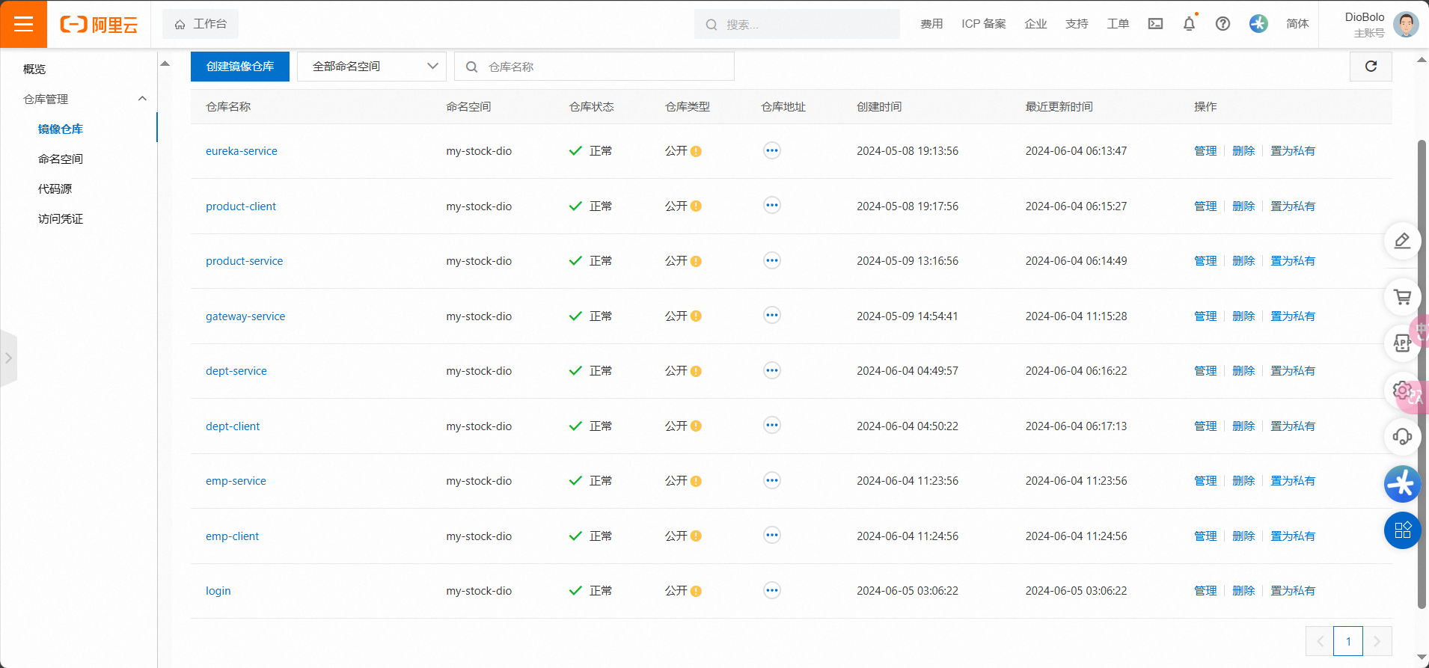Click the help question mark icon
This screenshot has width=1429, height=668.
click(1223, 24)
